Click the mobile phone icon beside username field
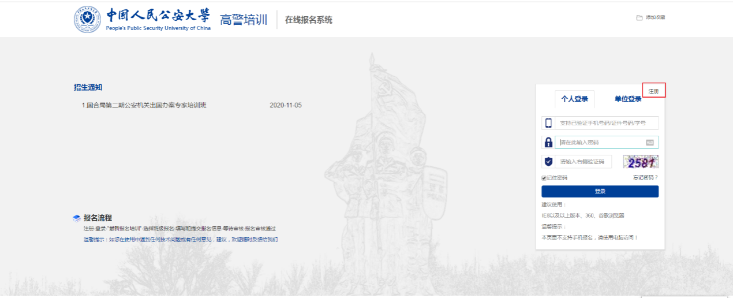733x298 pixels. pos(548,123)
